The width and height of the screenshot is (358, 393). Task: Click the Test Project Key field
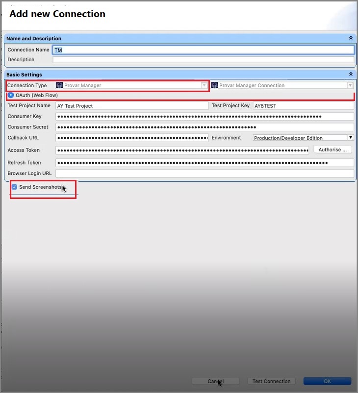click(x=303, y=106)
